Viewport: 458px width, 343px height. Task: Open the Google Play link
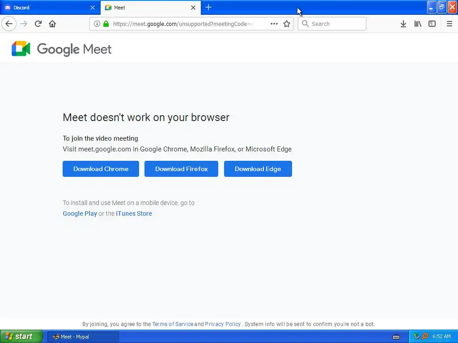click(x=80, y=213)
